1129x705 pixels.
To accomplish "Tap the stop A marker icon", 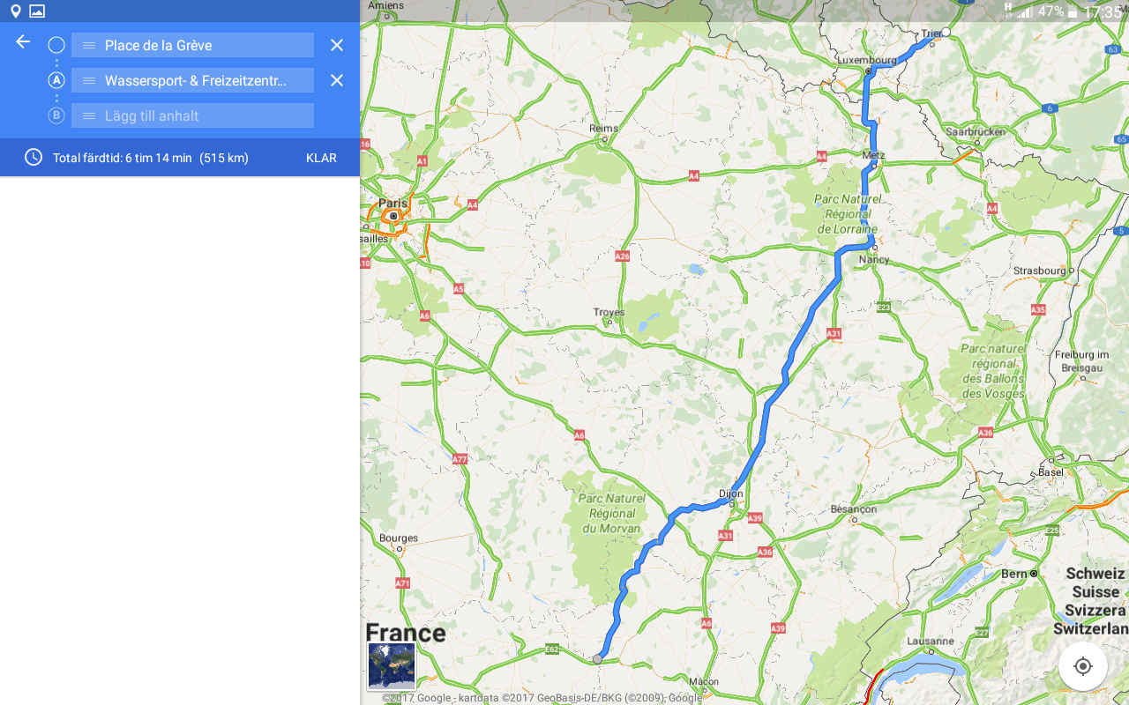I will pyautogui.click(x=56, y=80).
